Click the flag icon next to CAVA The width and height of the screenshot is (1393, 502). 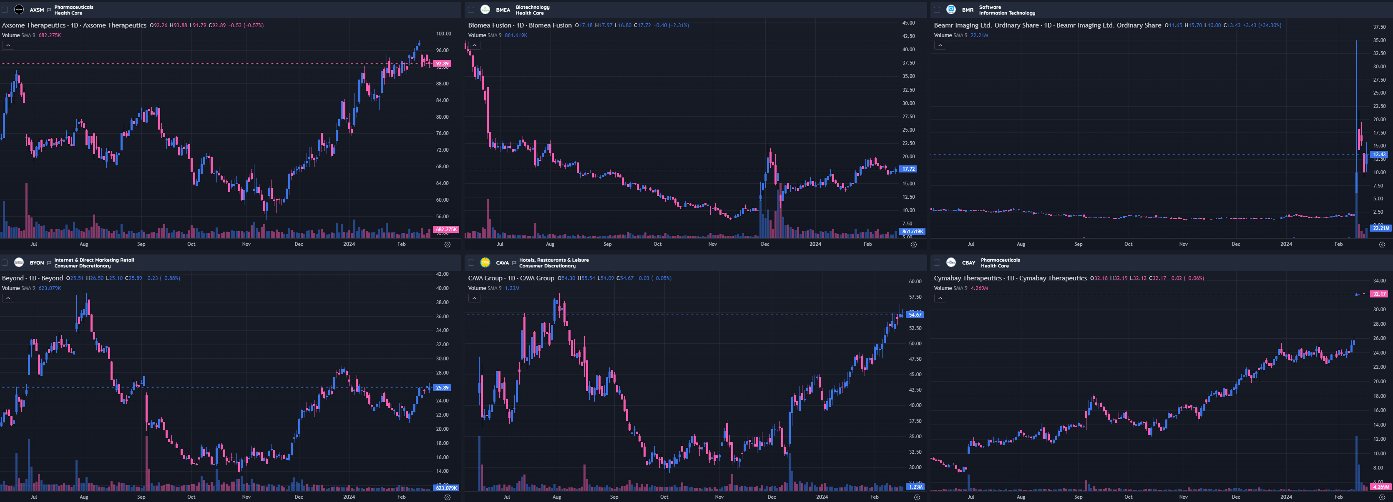pos(514,262)
